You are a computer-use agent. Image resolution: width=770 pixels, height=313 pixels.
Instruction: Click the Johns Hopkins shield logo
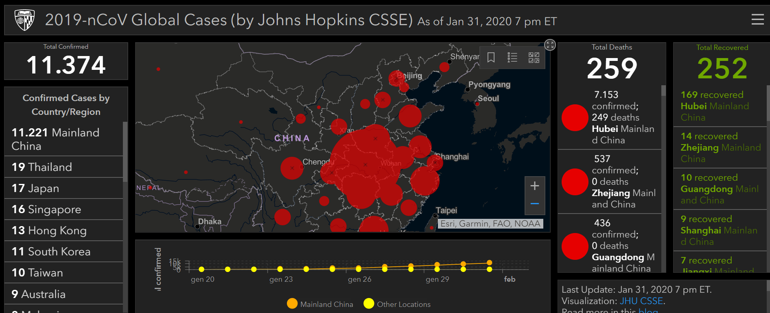[x=24, y=20]
